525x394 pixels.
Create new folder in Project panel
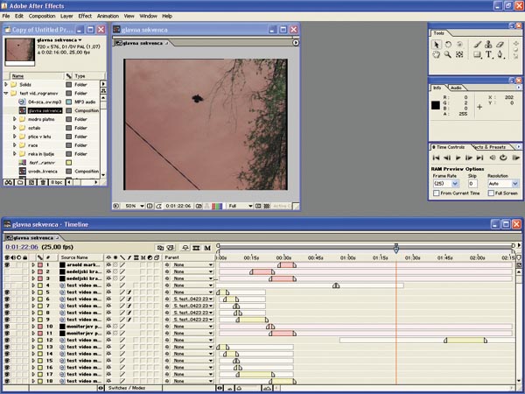[20, 183]
